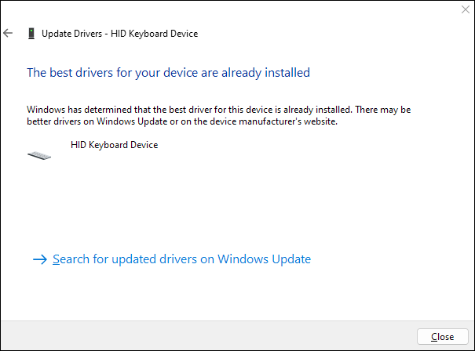
Task: Select the 'HID Keyboard Device' label under the message
Action: tap(114, 145)
